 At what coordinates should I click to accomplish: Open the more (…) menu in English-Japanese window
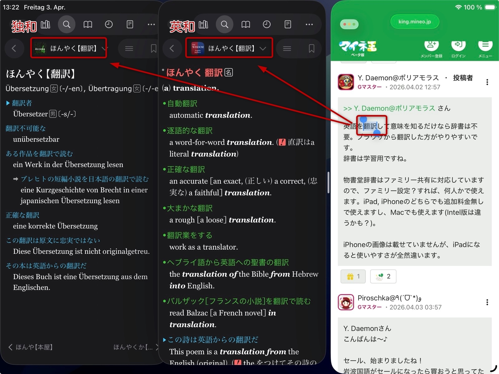click(309, 24)
